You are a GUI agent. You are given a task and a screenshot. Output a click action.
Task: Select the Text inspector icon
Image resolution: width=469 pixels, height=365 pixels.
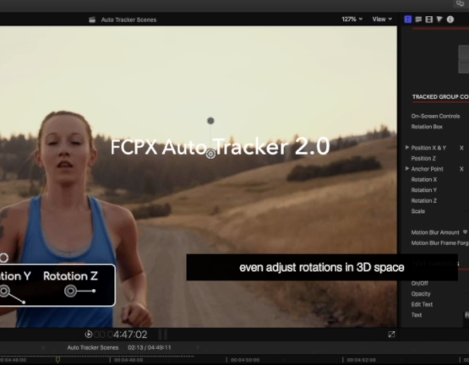click(418, 19)
